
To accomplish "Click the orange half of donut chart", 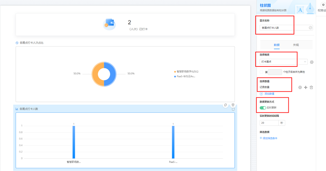I will click(95, 74).
